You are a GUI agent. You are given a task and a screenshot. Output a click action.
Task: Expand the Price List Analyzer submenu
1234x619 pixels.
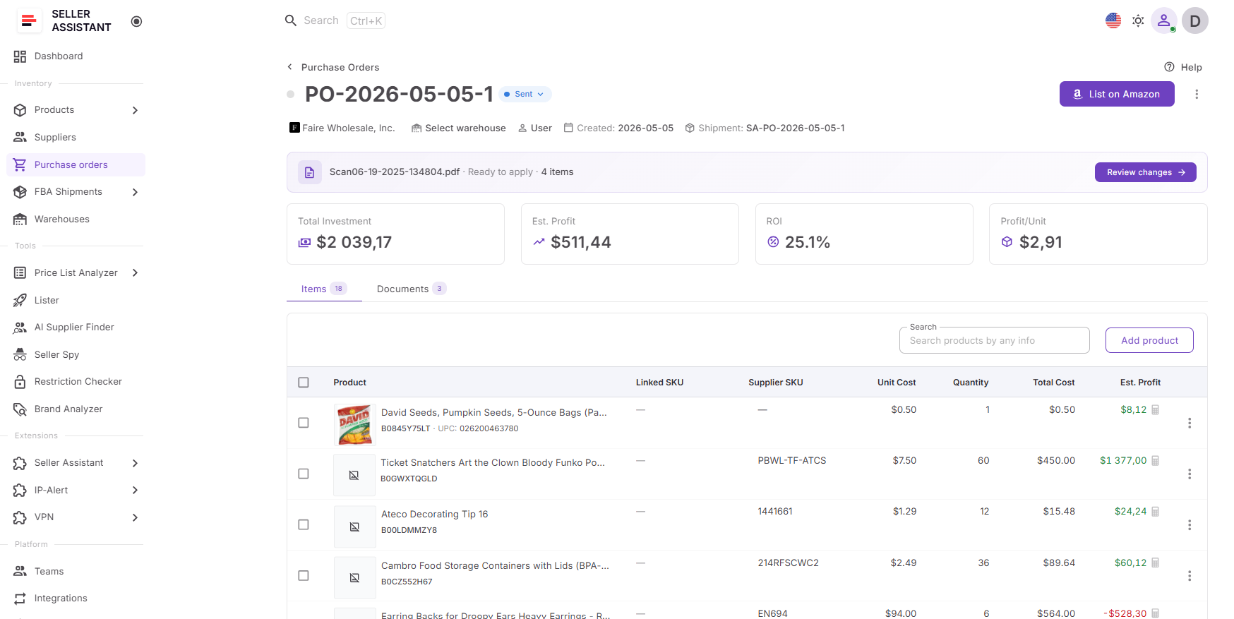pyautogui.click(x=135, y=273)
